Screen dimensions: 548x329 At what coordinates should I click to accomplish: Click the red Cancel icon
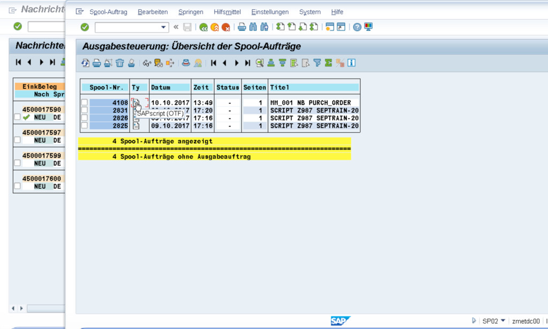[x=226, y=27]
